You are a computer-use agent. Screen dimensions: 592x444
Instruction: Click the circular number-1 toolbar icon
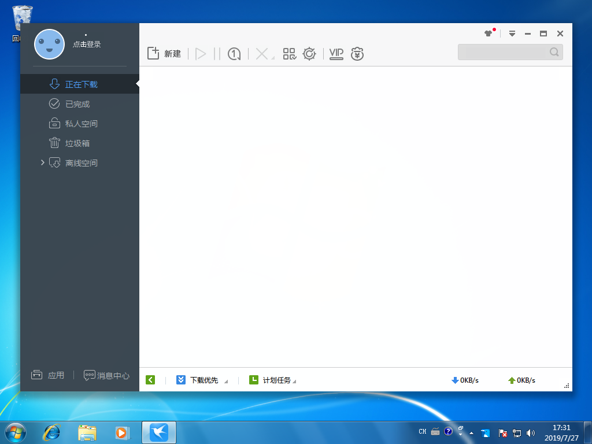tap(234, 54)
